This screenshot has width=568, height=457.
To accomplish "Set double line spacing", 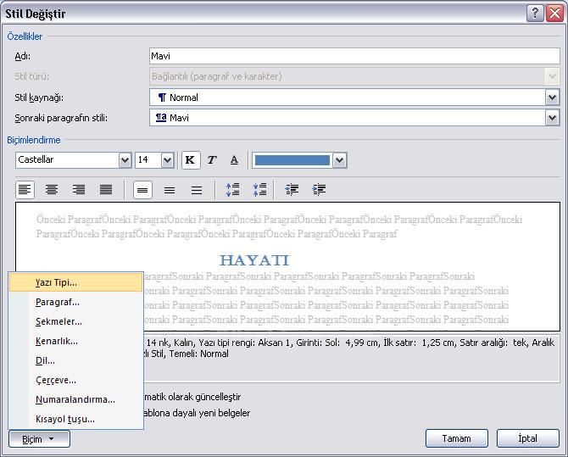I will pos(197,190).
